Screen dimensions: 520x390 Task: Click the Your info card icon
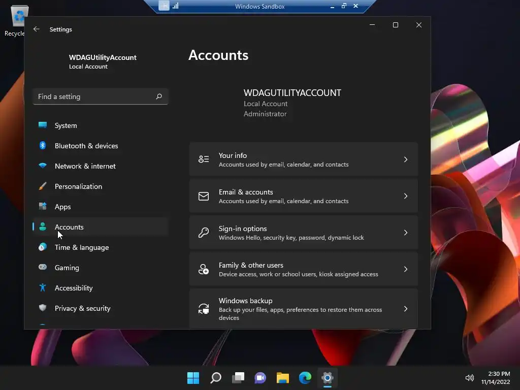(204, 159)
